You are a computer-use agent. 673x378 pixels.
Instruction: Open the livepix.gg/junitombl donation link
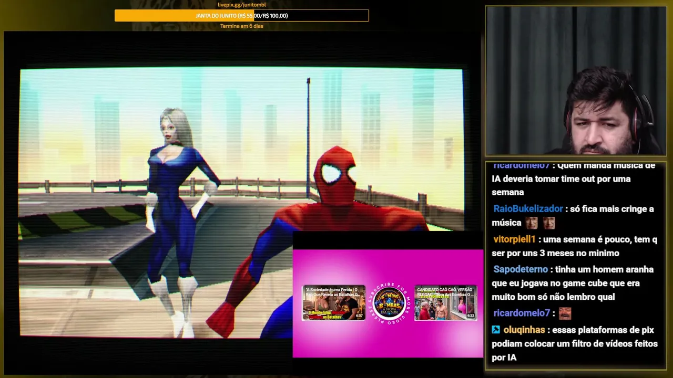241,5
